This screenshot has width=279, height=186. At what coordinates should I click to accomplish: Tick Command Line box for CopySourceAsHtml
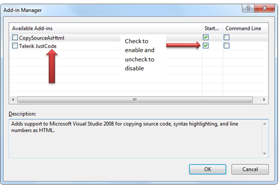point(227,38)
